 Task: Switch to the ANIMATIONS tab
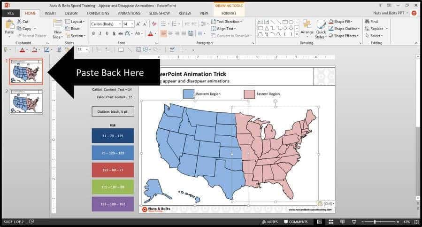(x=129, y=13)
